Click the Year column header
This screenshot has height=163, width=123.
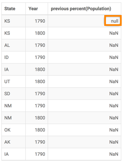[x=37, y=9]
